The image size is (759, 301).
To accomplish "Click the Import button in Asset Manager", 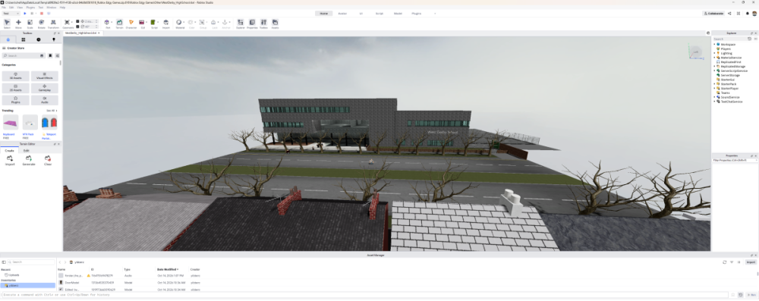I will click(751, 262).
